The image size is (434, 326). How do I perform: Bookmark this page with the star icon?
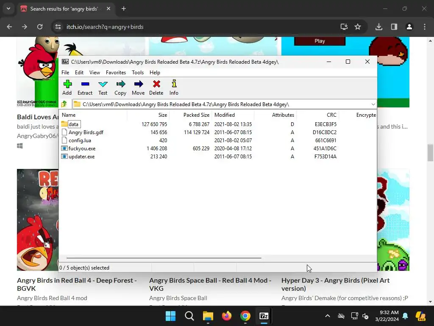(x=358, y=27)
